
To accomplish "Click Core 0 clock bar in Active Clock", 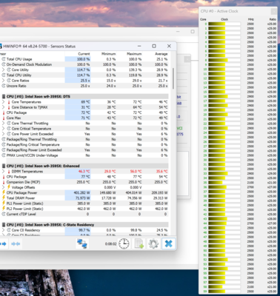I will 224,24.
